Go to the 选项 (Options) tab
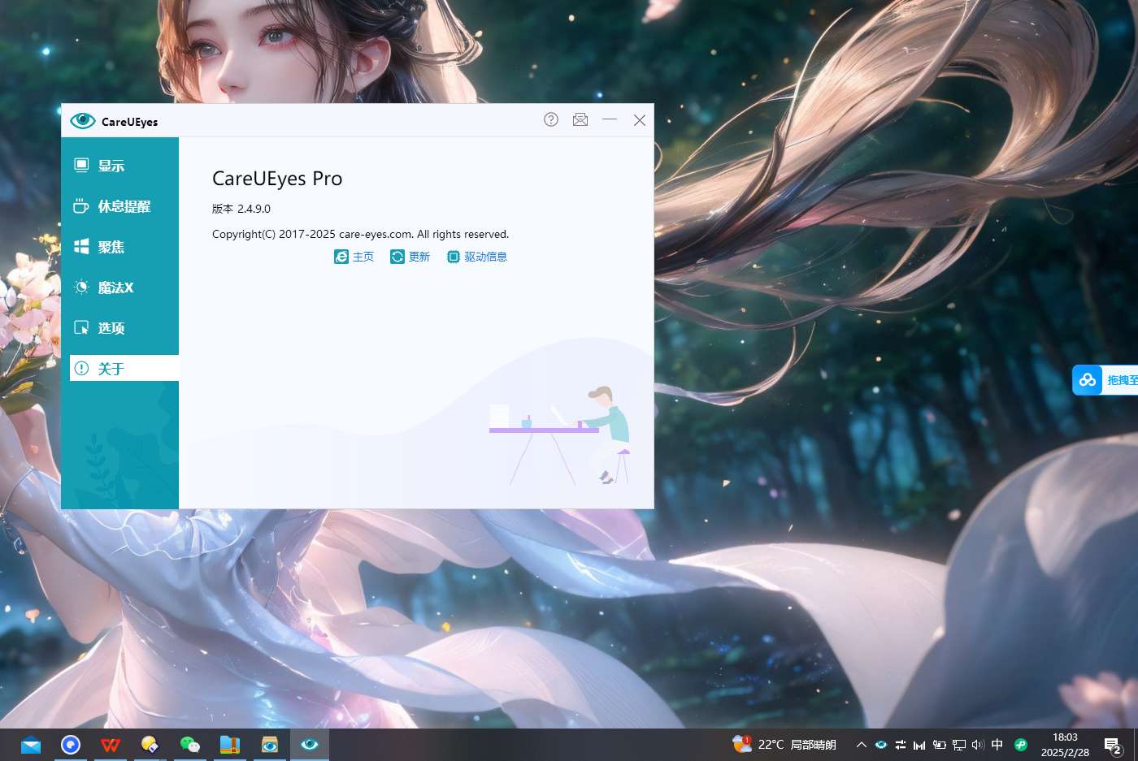This screenshot has height=761, width=1138. [120, 328]
